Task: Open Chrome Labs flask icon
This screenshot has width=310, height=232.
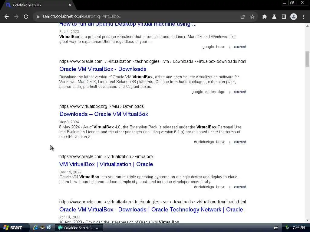Action: (274, 17)
